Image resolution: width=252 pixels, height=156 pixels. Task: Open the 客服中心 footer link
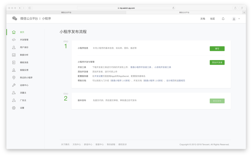point(99,144)
